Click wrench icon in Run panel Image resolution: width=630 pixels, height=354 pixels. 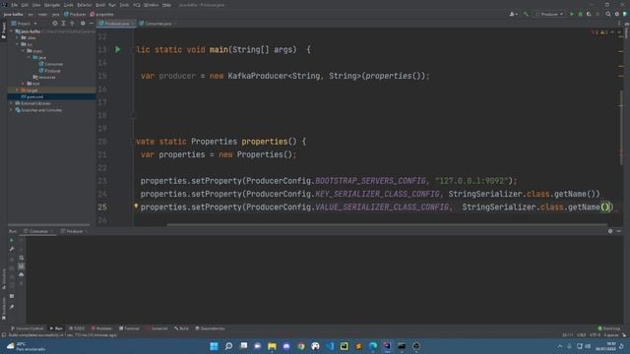pyautogui.click(x=12, y=249)
